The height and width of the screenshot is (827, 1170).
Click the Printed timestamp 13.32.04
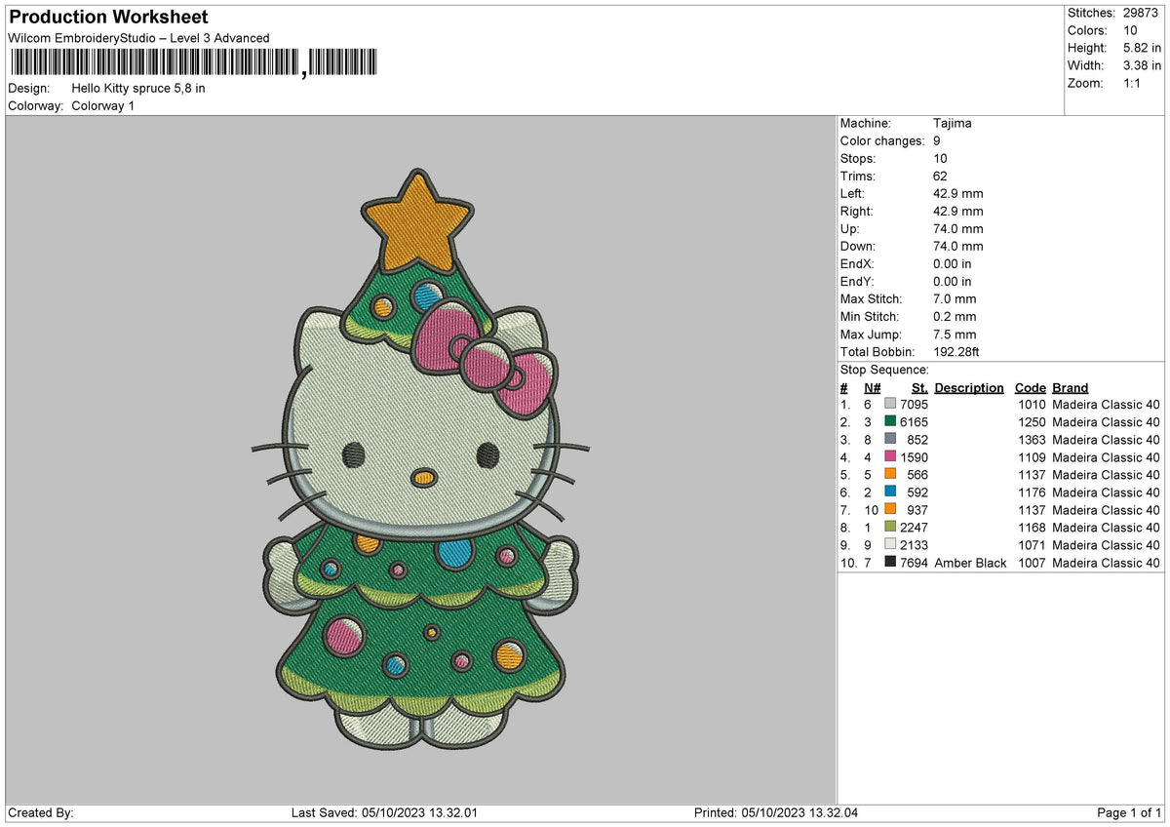pyautogui.click(x=833, y=813)
